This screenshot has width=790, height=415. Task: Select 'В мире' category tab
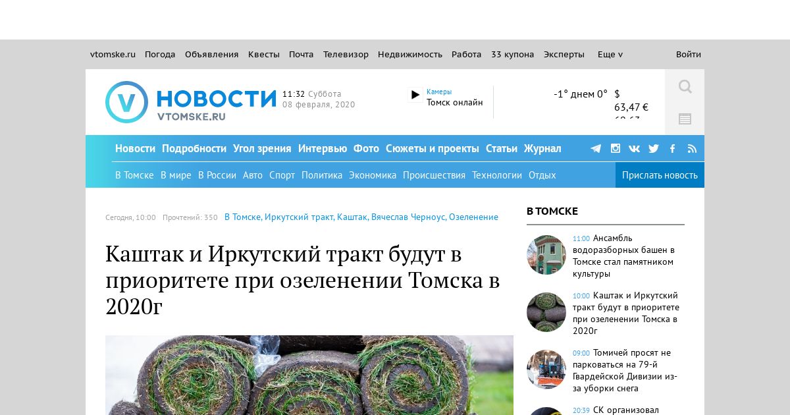[x=176, y=175]
